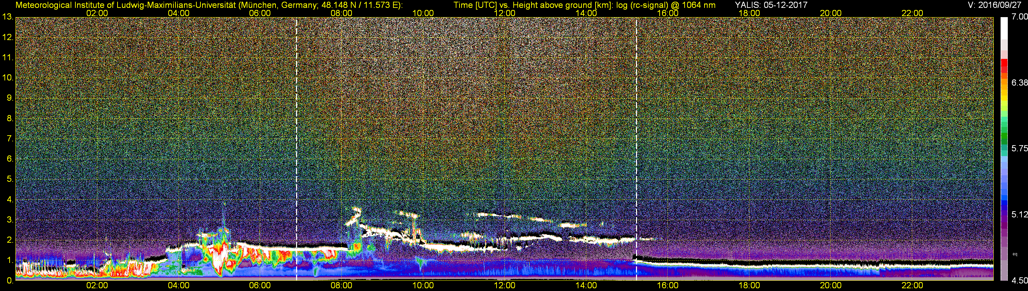Viewport: 1028px width, 291px height.
Task: Click the 'YALIS: 05-12-2017' date label
Action: tap(771, 5)
